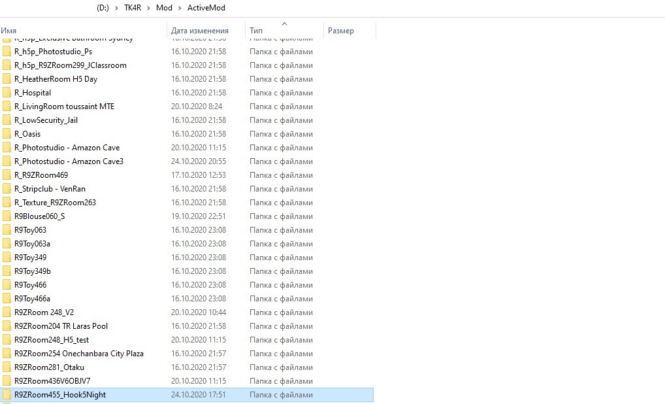Click the R9ZRoom281_Otaku folder icon
665x404 pixels.
pos(7,367)
